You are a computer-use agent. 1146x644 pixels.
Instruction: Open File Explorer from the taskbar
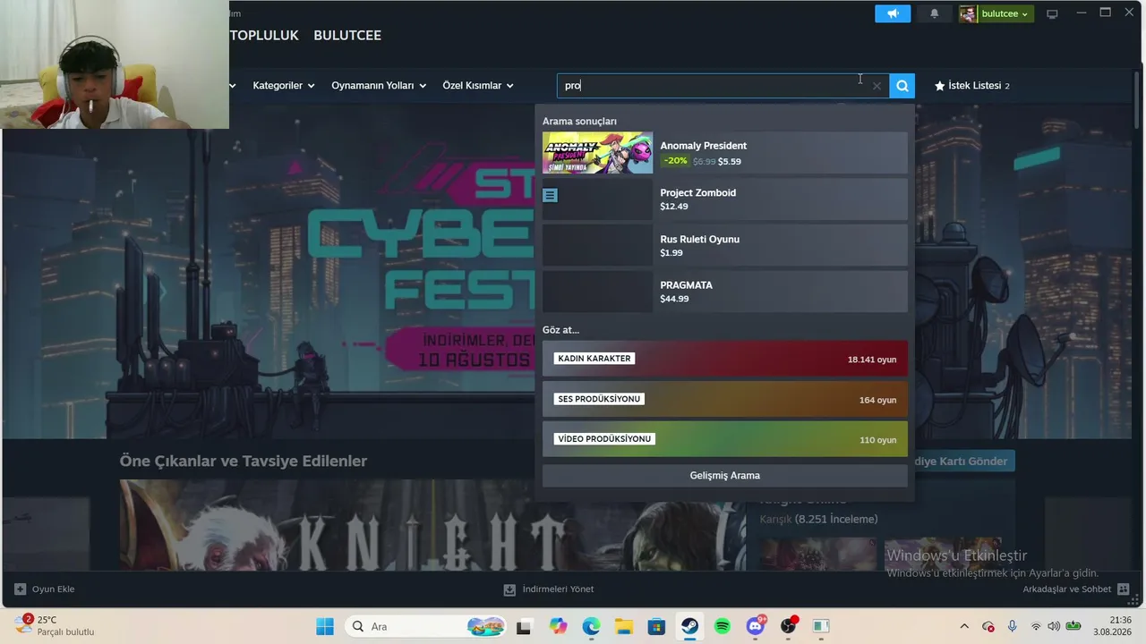pos(623,626)
